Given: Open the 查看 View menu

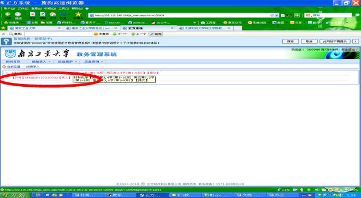Looking at the screenshot, I should [36, 9].
